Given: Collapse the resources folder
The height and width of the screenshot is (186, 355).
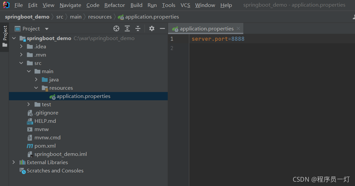Looking at the screenshot, I should pos(36,88).
